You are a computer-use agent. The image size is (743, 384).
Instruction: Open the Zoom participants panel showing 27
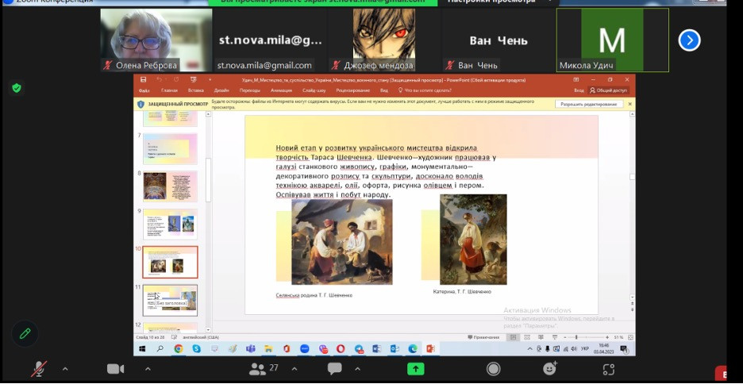[x=264, y=369]
